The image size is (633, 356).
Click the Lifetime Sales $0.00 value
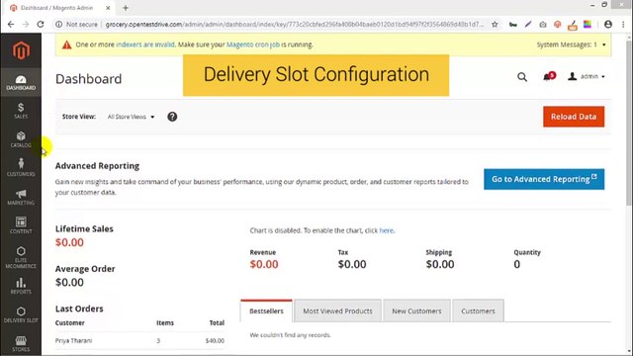click(x=69, y=242)
